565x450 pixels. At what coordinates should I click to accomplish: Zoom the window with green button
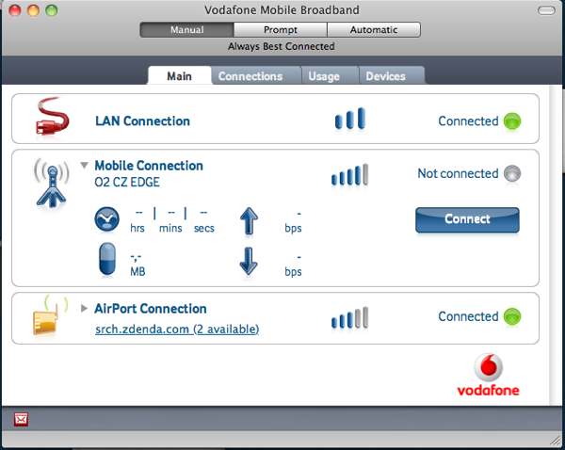pos(52,10)
